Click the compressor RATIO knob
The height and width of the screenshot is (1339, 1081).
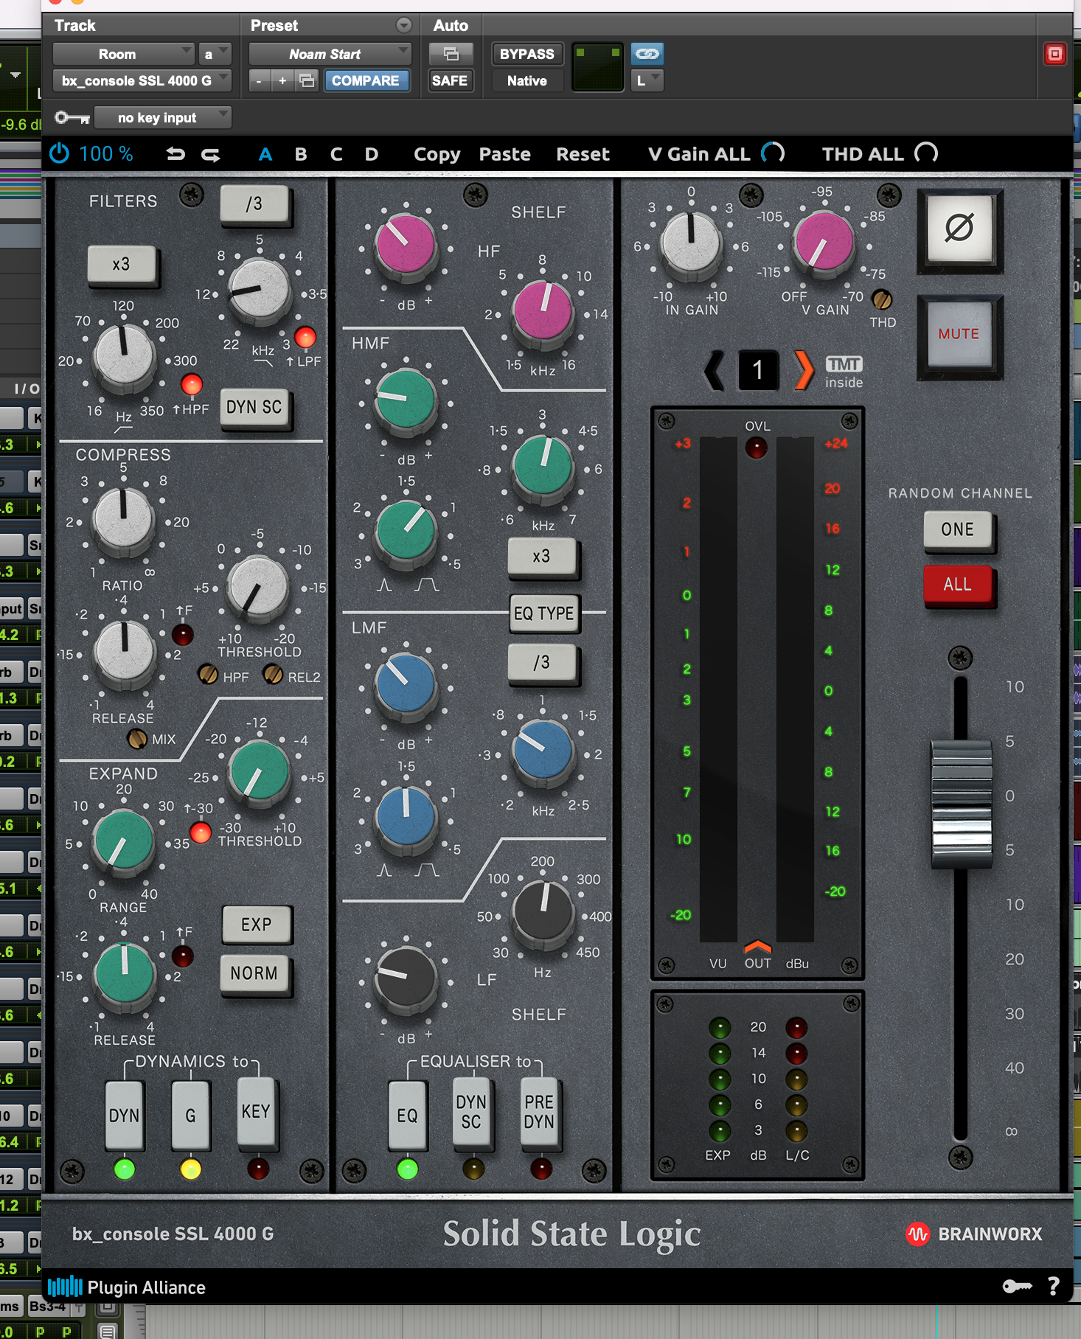coord(123,518)
